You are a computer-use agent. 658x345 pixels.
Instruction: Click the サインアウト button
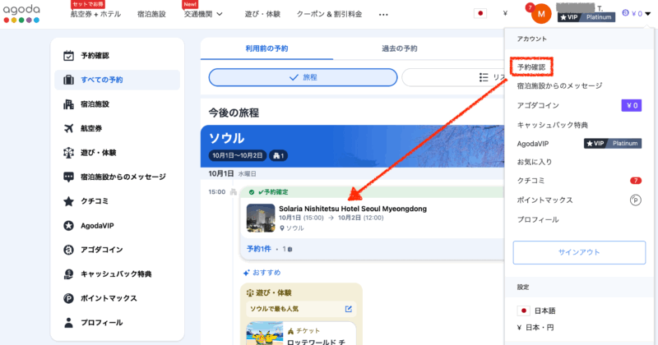579,252
